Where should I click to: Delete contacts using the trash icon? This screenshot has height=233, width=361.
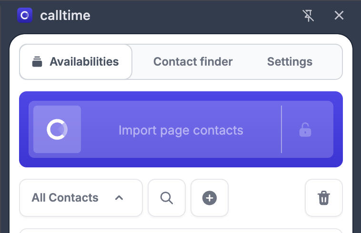[324, 198]
